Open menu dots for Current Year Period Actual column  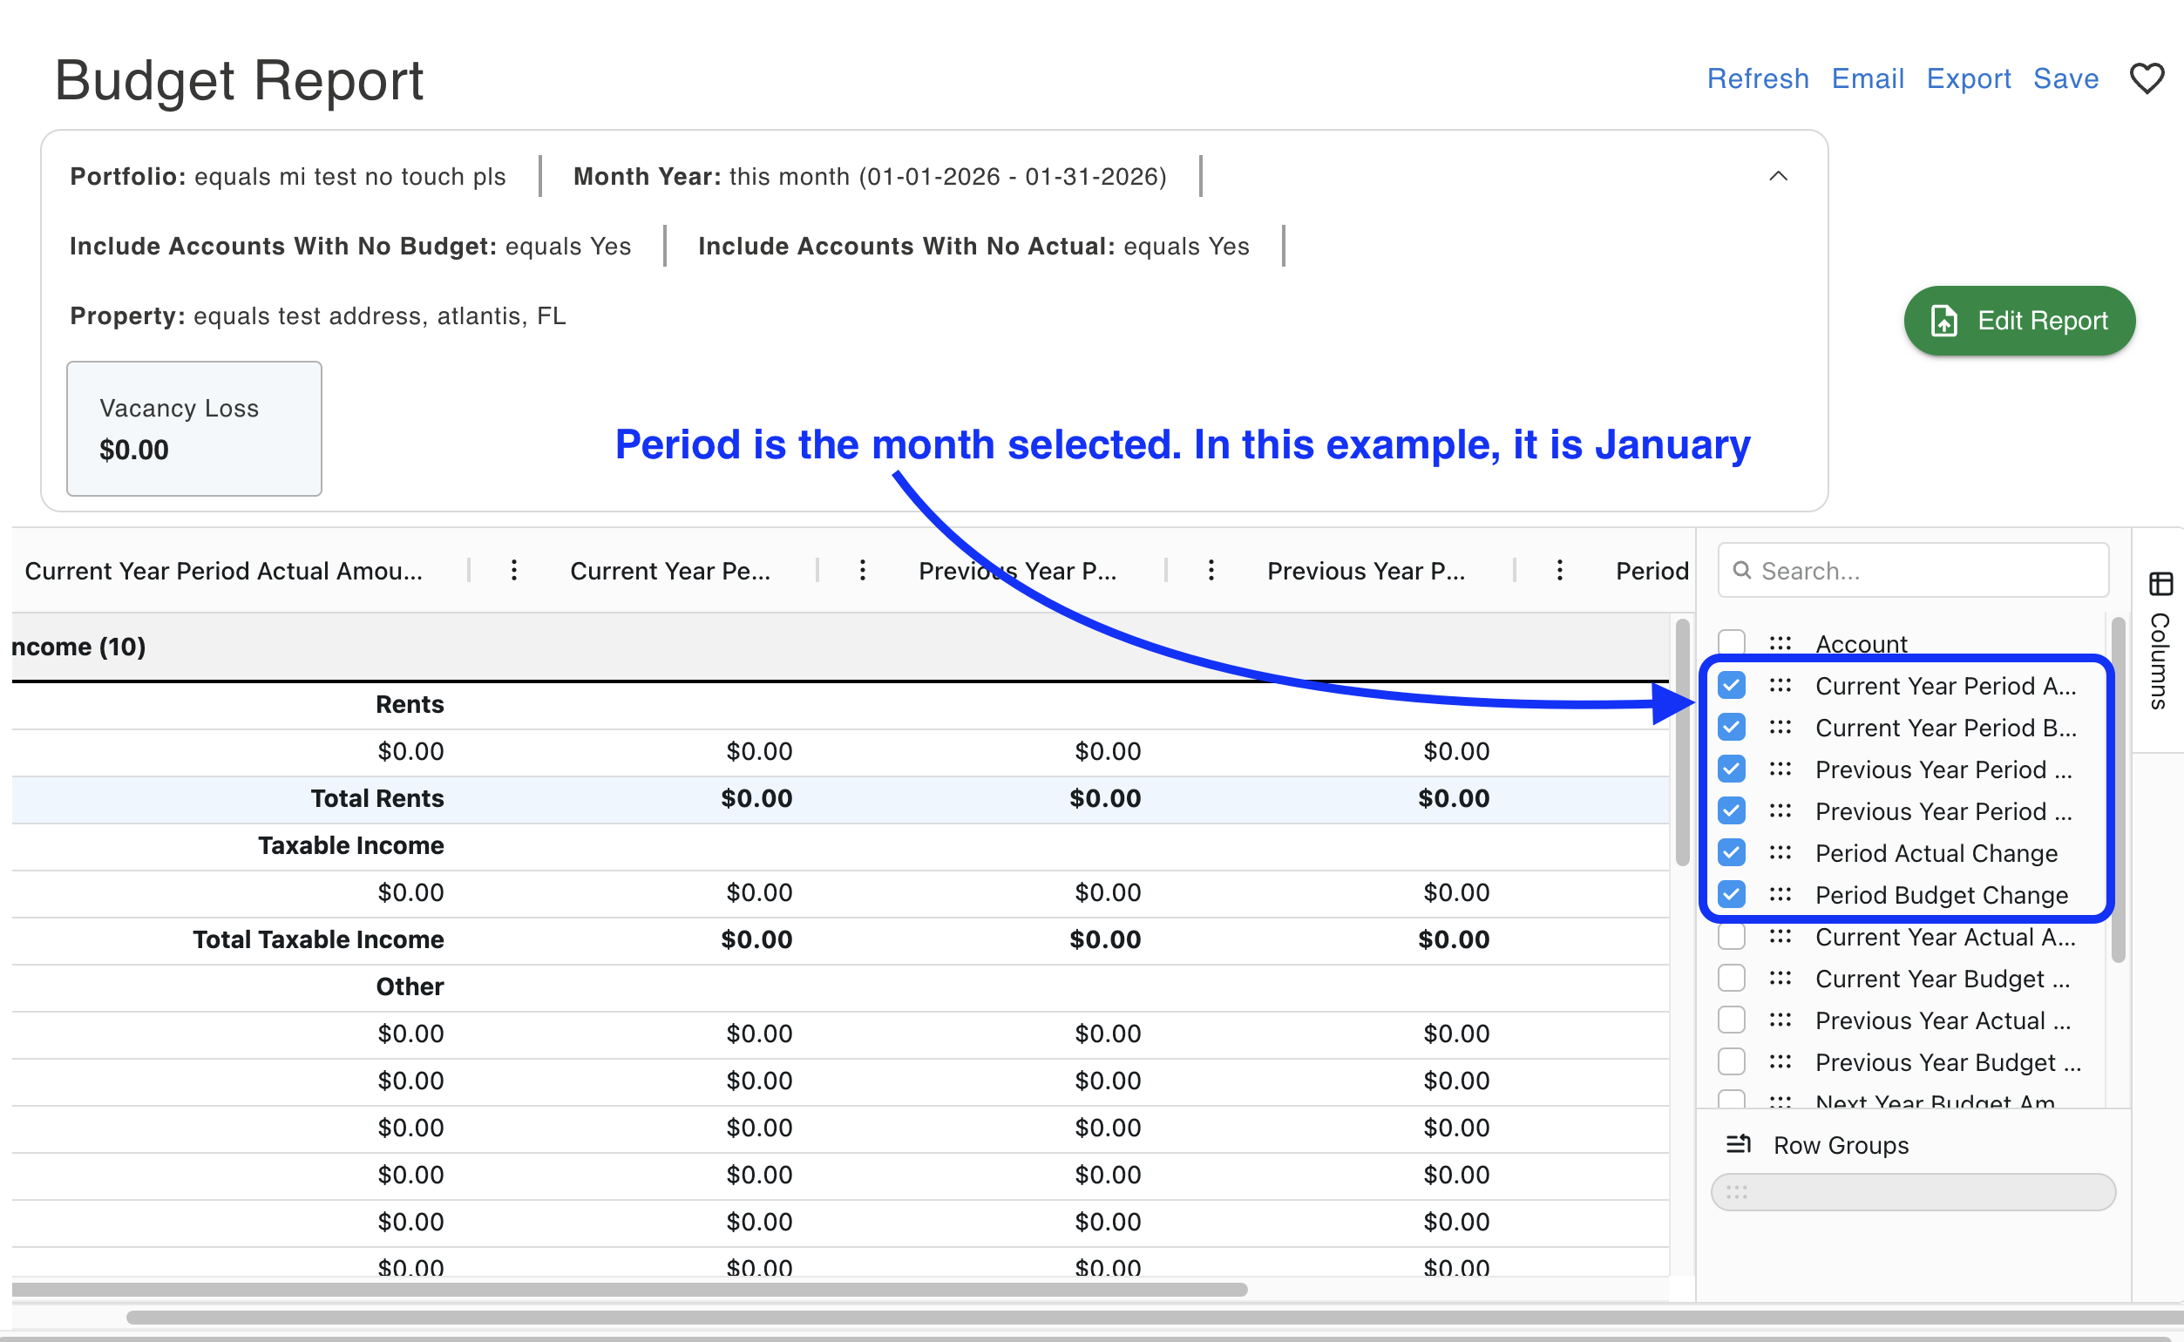pos(514,571)
